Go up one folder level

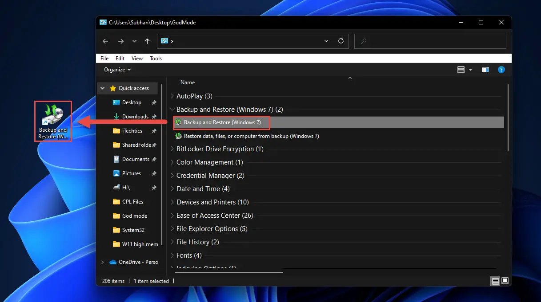coord(147,41)
